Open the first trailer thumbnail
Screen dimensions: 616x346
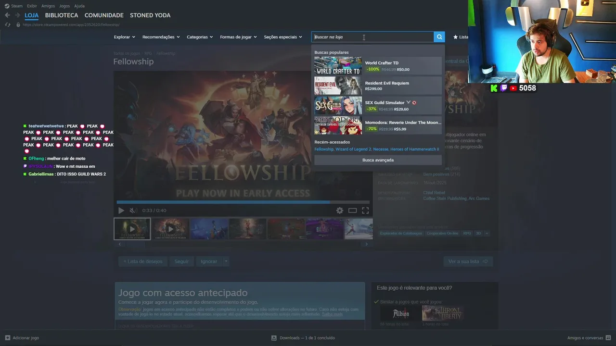click(x=132, y=229)
